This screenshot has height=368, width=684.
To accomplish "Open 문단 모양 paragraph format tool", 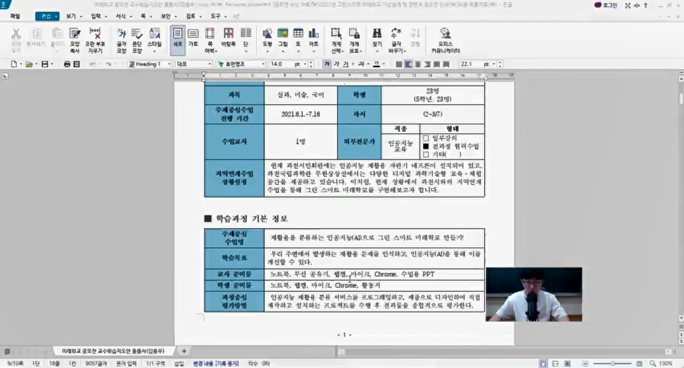I will 137,40.
